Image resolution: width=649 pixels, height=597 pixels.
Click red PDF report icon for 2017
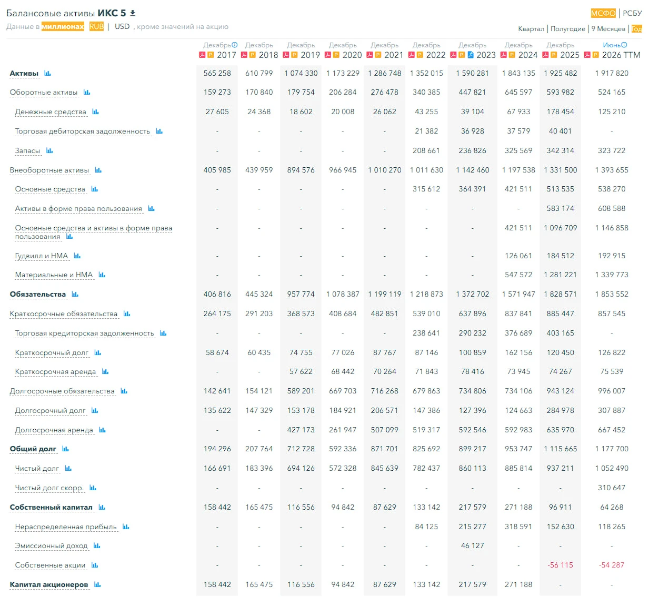(x=202, y=55)
